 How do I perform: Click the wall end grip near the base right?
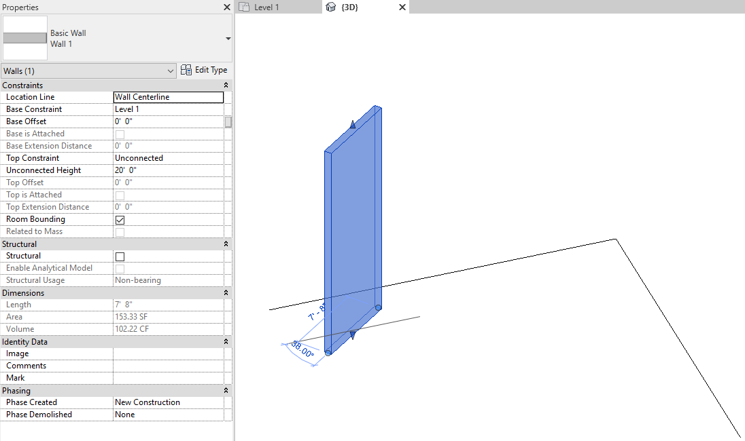point(378,307)
